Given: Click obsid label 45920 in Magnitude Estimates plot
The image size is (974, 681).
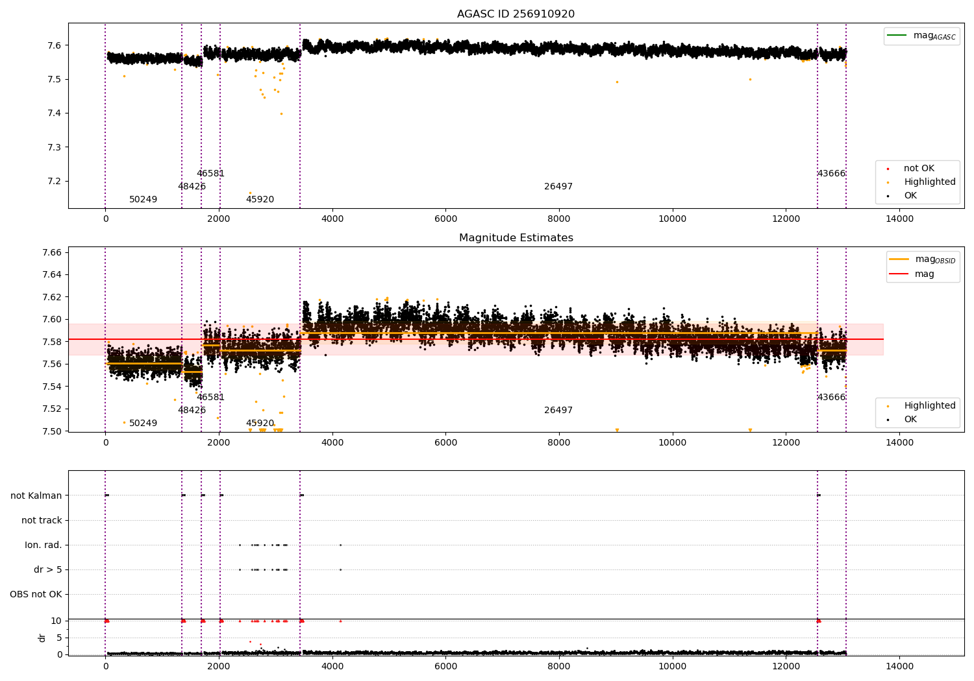Looking at the screenshot, I should click(260, 424).
